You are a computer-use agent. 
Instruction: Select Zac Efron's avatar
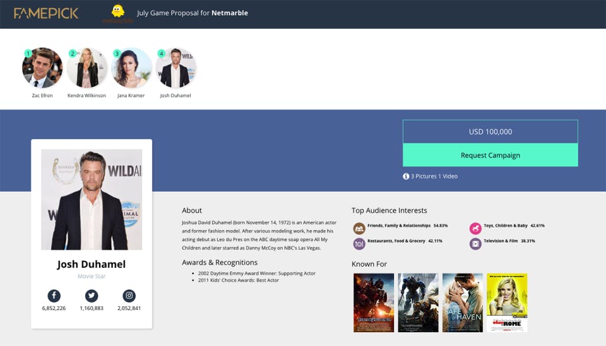(42, 68)
